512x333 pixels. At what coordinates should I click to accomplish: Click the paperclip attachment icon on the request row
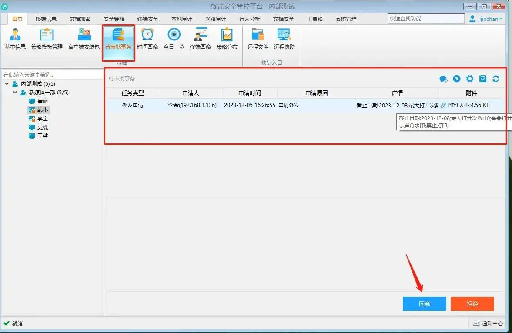(x=443, y=104)
